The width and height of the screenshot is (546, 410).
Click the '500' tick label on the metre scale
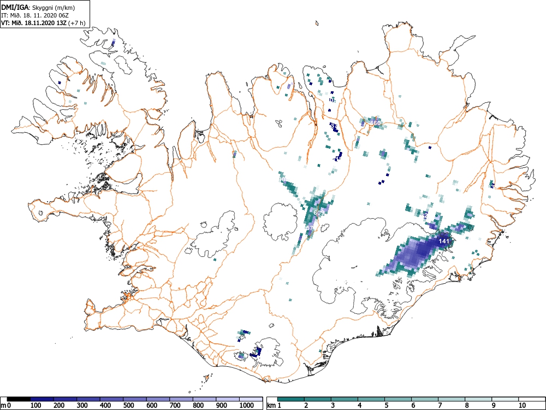(129, 406)
